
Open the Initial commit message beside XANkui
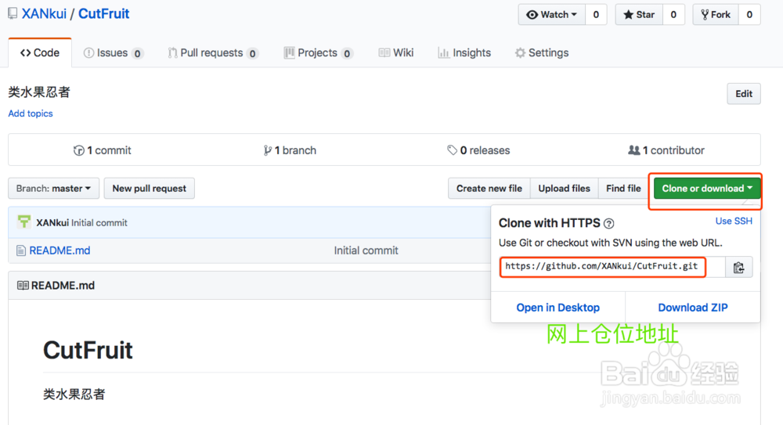click(x=99, y=223)
